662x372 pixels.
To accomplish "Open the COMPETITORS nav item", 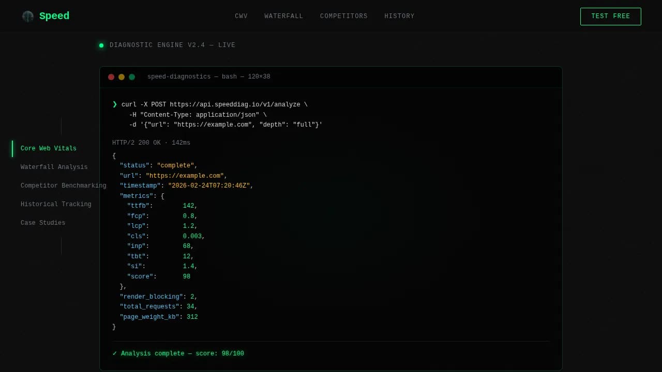I will [x=343, y=16].
